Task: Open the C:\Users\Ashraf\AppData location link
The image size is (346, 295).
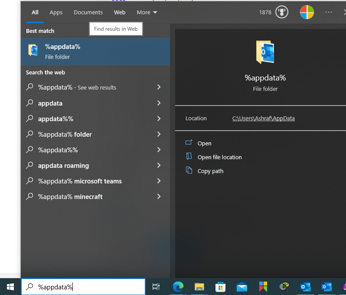Action: click(x=263, y=118)
